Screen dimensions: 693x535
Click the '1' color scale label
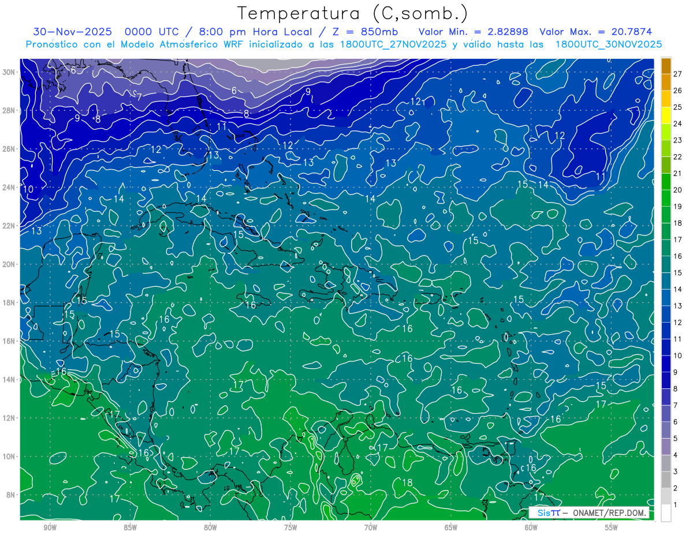pyautogui.click(x=676, y=504)
